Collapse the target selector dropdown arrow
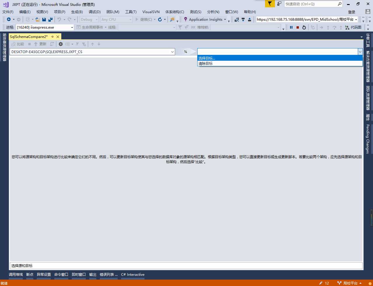The image size is (373, 286). click(360, 52)
